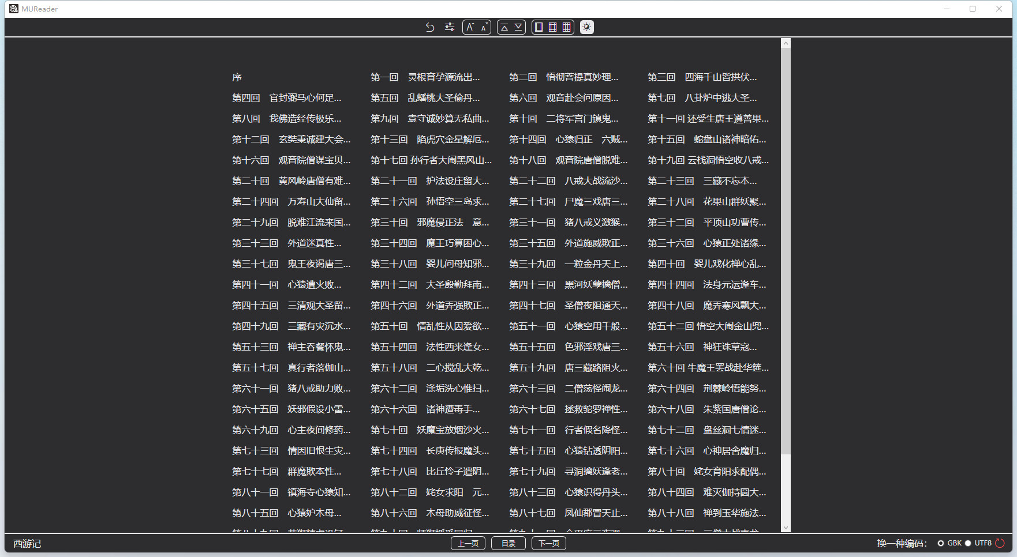Image resolution: width=1017 pixels, height=557 pixels.
Task: Click the 西游记 title in the status bar
Action: point(28,543)
